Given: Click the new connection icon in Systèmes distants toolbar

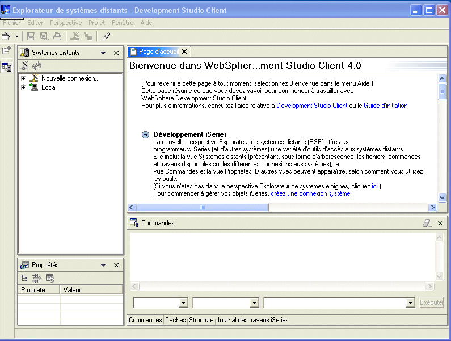Looking at the screenshot, I should pos(24,66).
